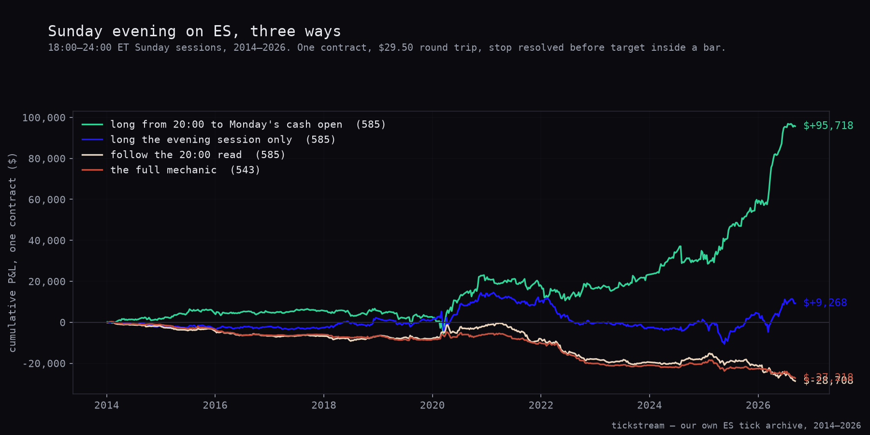This screenshot has width=870, height=435.
Task: Click the $+95,718 end label
Action: click(828, 126)
